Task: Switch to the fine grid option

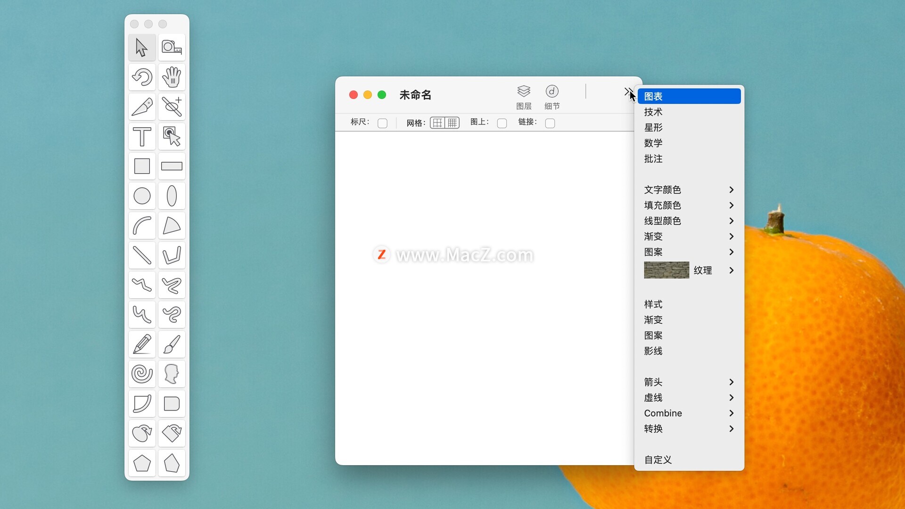Action: pyautogui.click(x=452, y=123)
